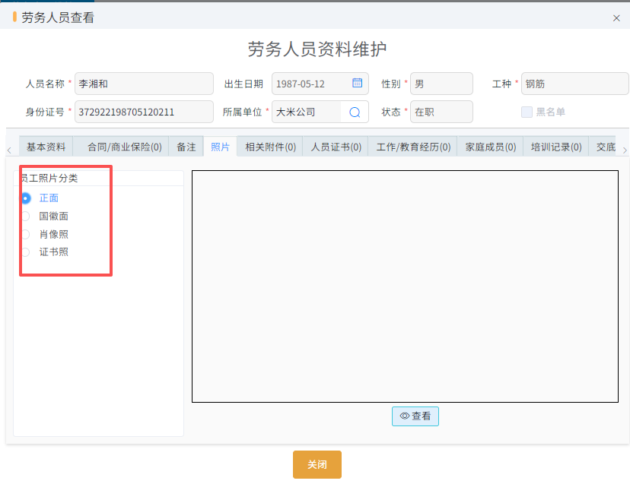Open the 工种 dropdown field
The height and width of the screenshot is (484, 630).
click(575, 84)
